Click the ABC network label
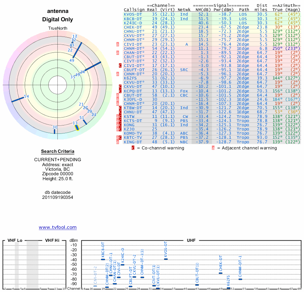This screenshot has width=304, height=292. coord(184,133)
